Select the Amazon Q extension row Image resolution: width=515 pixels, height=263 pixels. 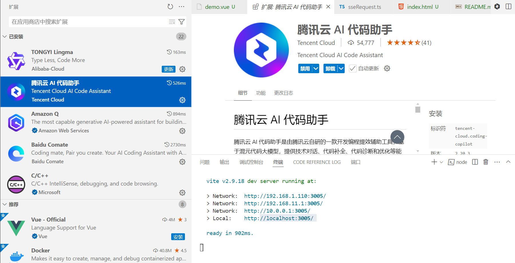pyautogui.click(x=96, y=122)
